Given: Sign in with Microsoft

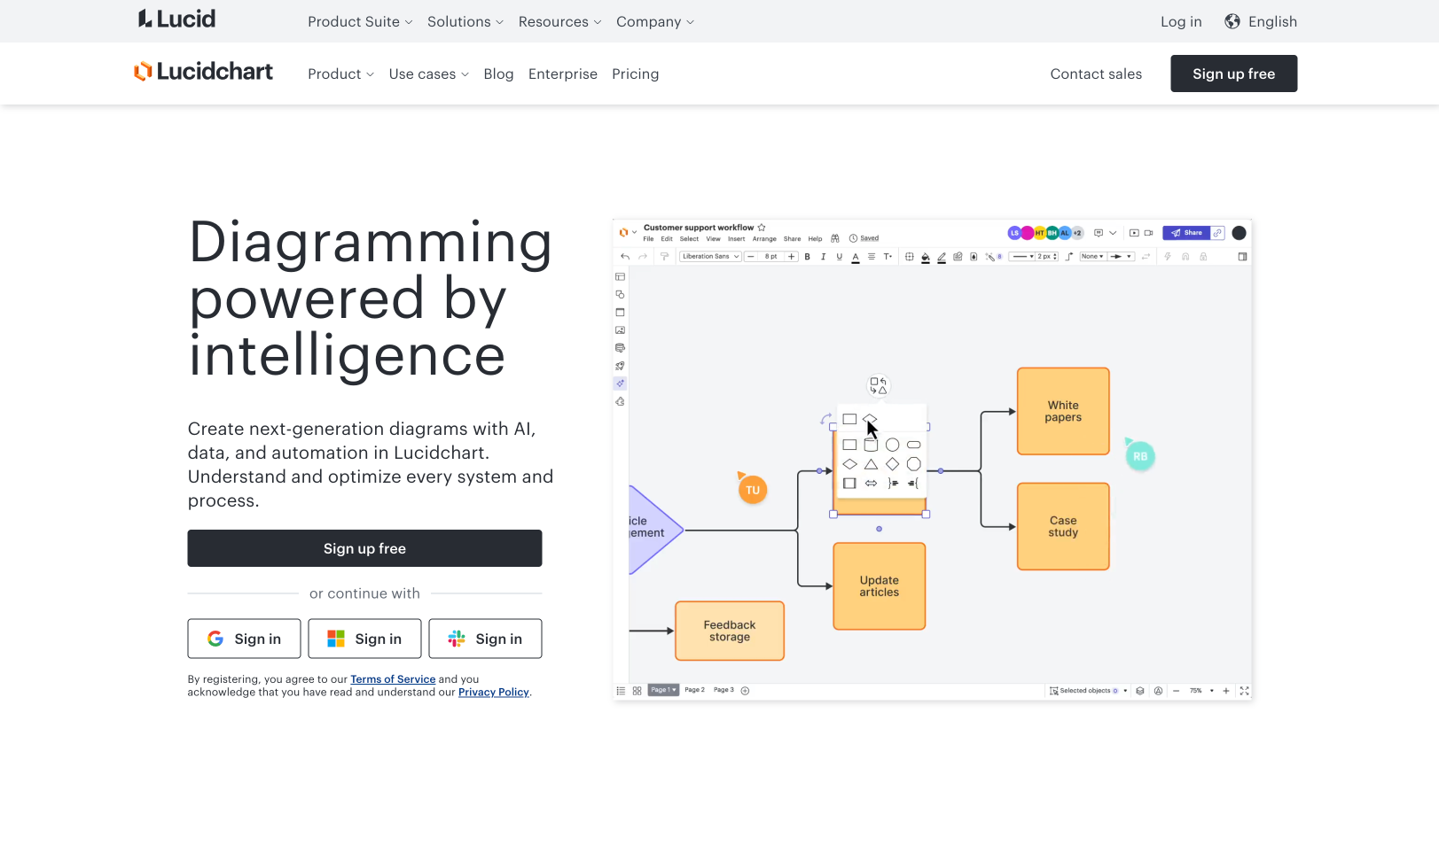Looking at the screenshot, I should pos(364,639).
